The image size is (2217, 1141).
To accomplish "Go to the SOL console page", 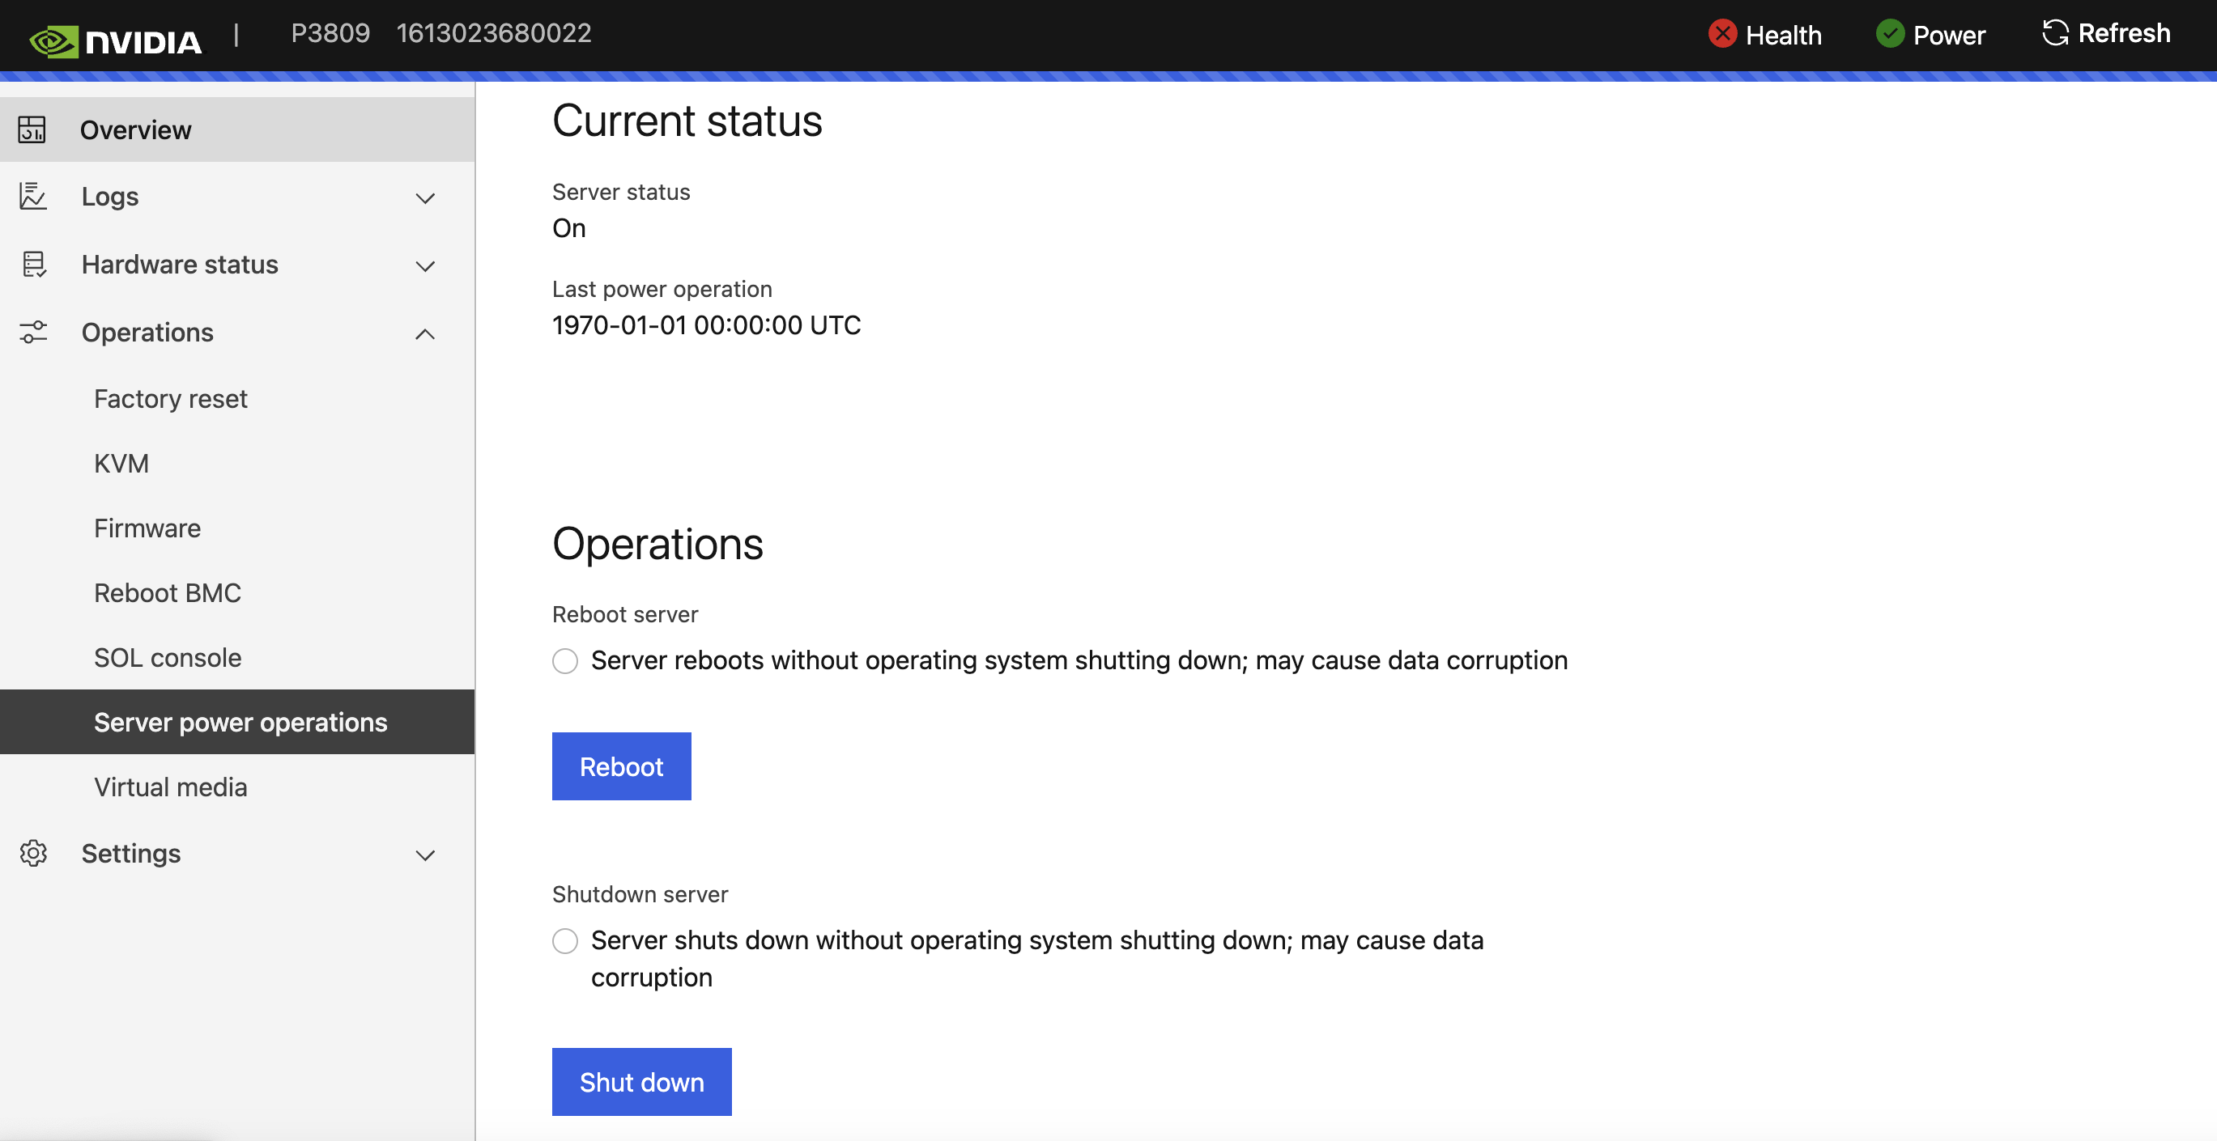I will tap(167, 658).
